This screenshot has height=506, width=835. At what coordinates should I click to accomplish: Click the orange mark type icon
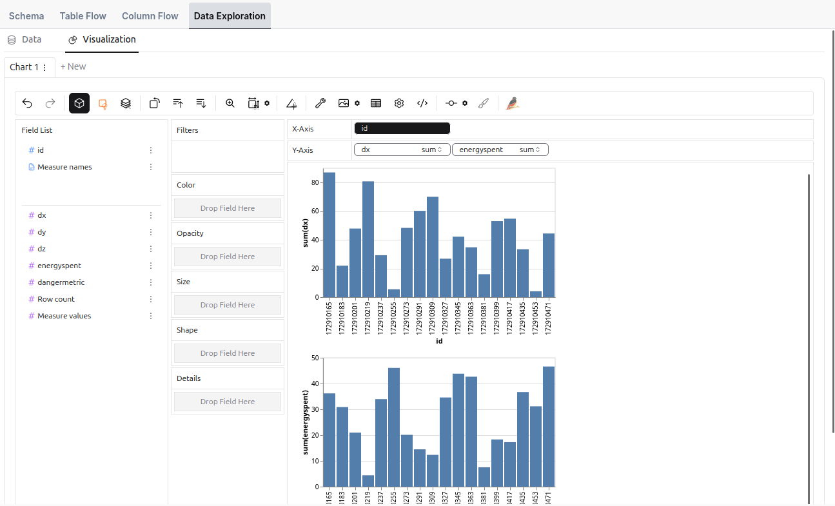(103, 103)
